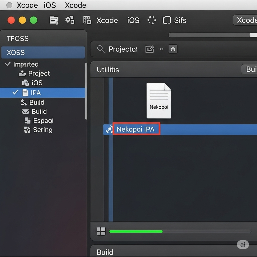This screenshot has height=257, width=257.
Task: Click the green zoom window button
Action: point(34,20)
